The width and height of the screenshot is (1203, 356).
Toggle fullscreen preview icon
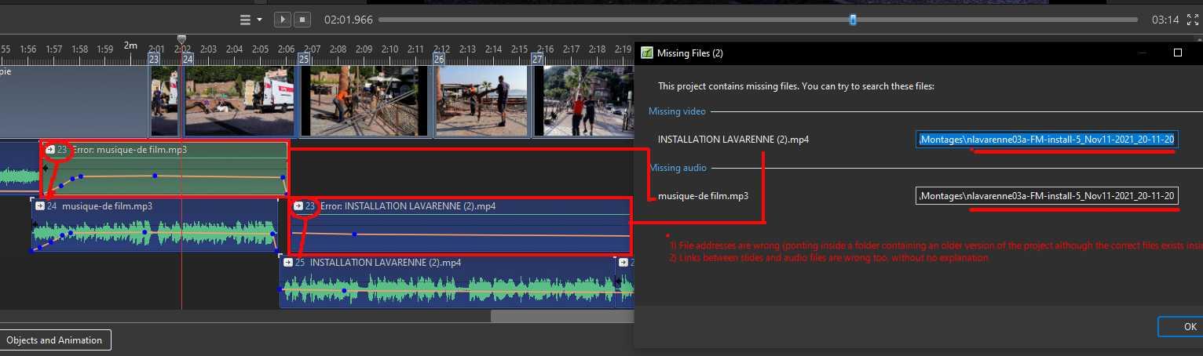pyautogui.click(x=1193, y=20)
